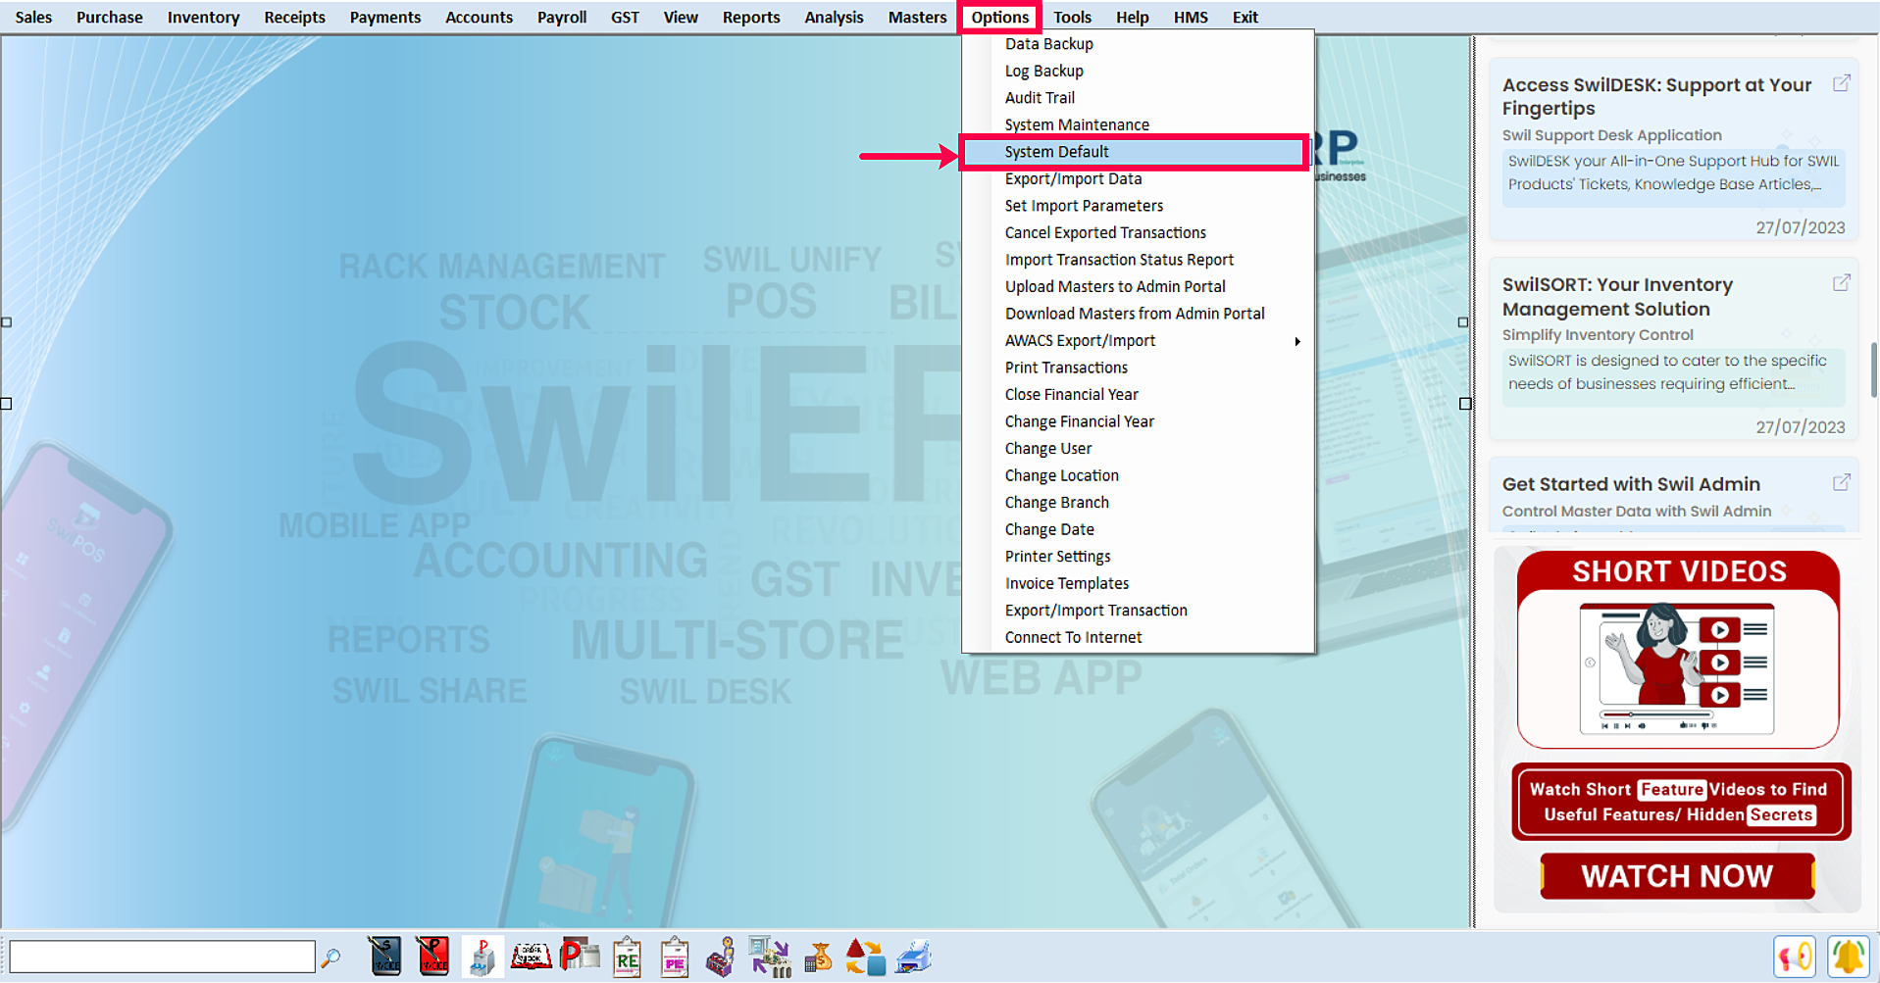Open Swil Admin card external link icon
This screenshot has width=1880, height=983.
point(1842,483)
